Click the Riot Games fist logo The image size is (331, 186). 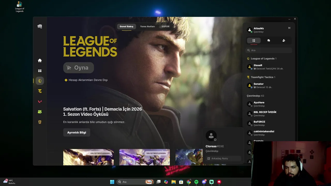pyautogui.click(x=40, y=26)
